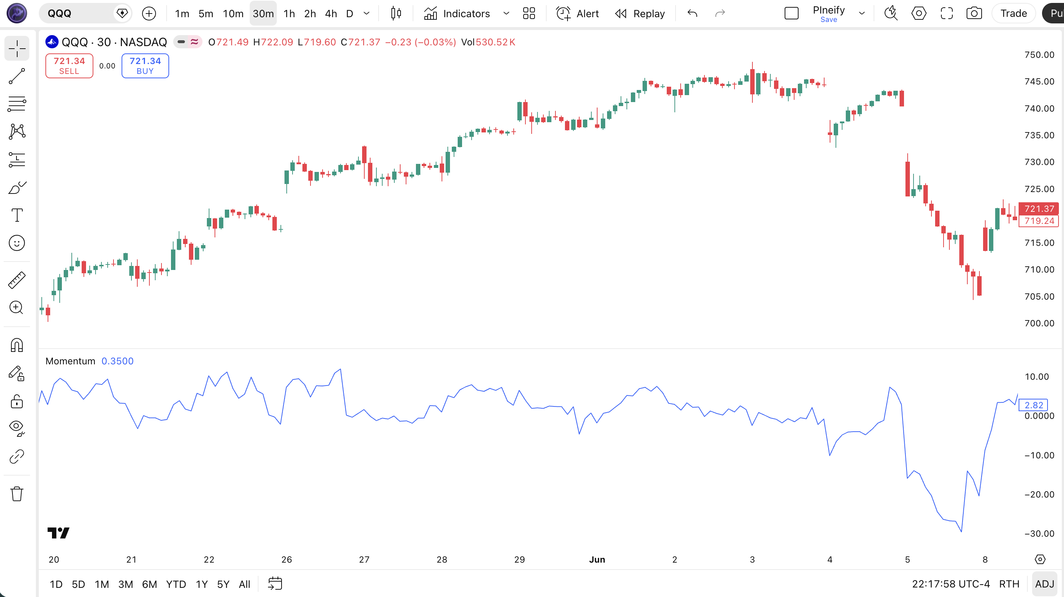Select the 30m timeframe

point(263,13)
